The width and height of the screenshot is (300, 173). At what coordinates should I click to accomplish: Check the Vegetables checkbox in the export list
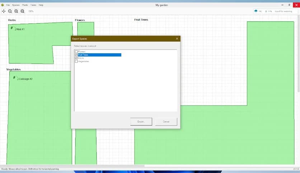click(76, 61)
